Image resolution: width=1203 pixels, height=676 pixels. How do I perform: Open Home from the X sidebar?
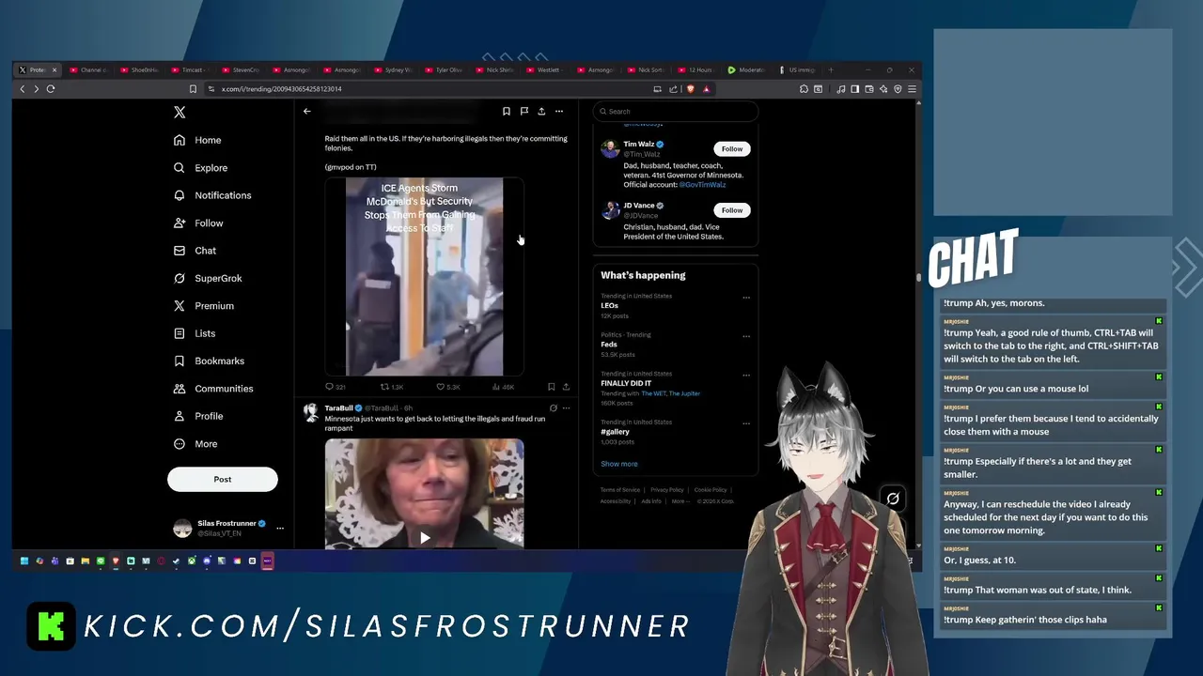pyautogui.click(x=197, y=140)
